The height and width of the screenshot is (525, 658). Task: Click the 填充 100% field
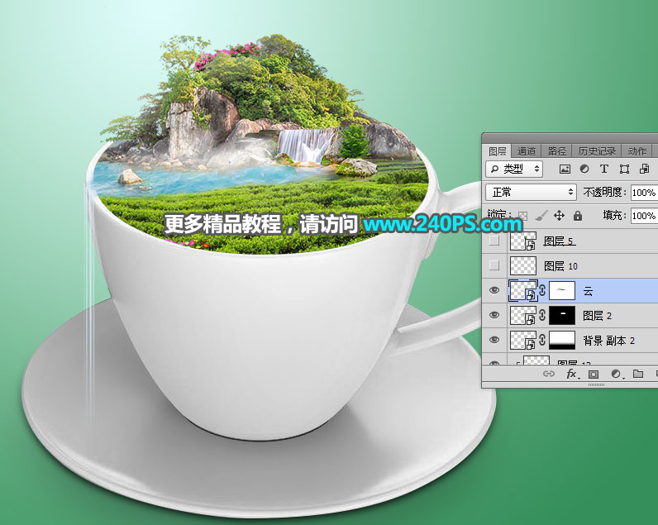(x=644, y=216)
